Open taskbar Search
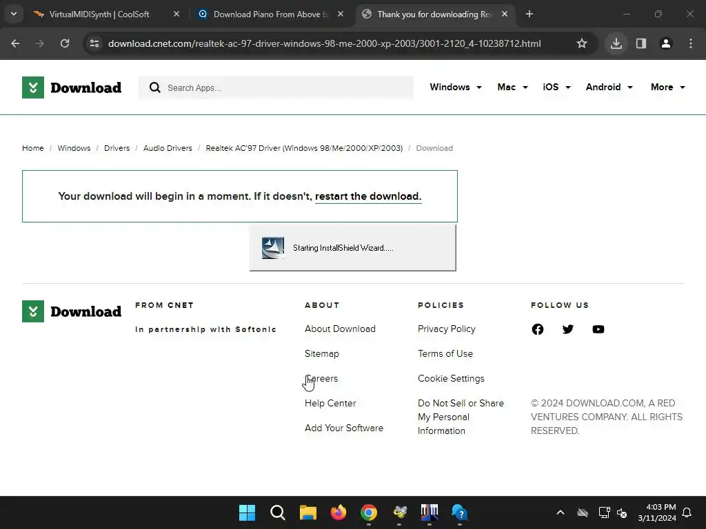The width and height of the screenshot is (706, 529). point(277,512)
